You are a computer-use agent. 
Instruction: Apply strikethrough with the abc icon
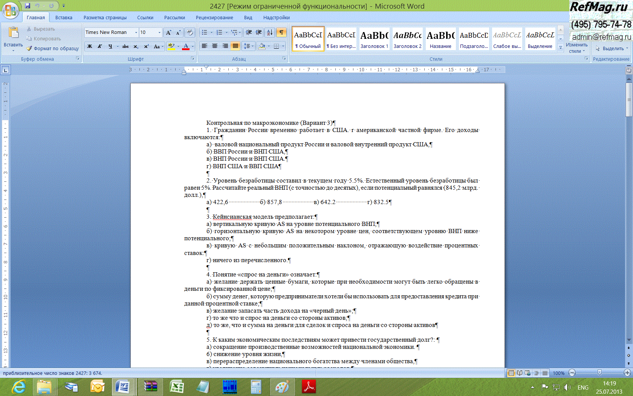125,46
